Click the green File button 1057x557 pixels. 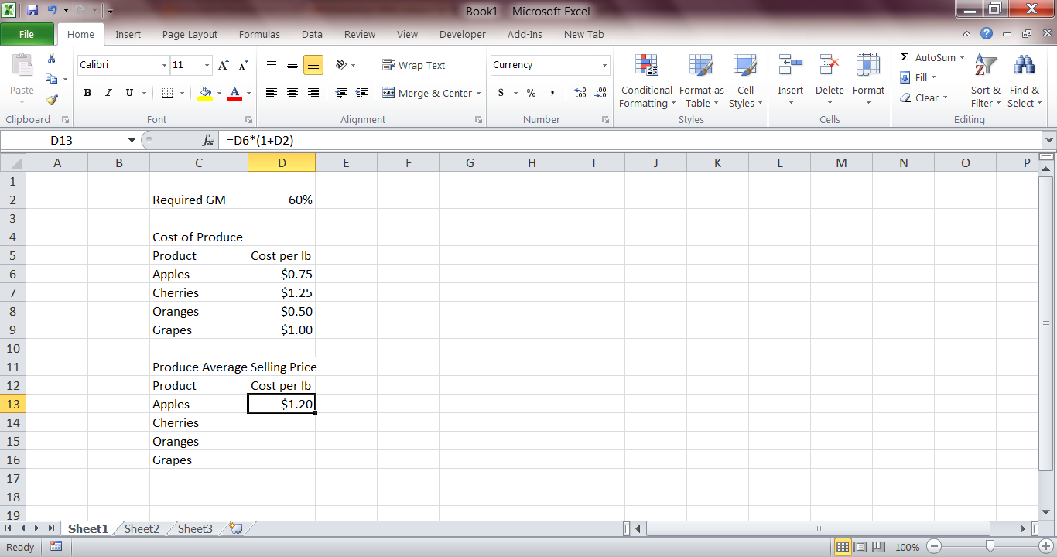27,34
